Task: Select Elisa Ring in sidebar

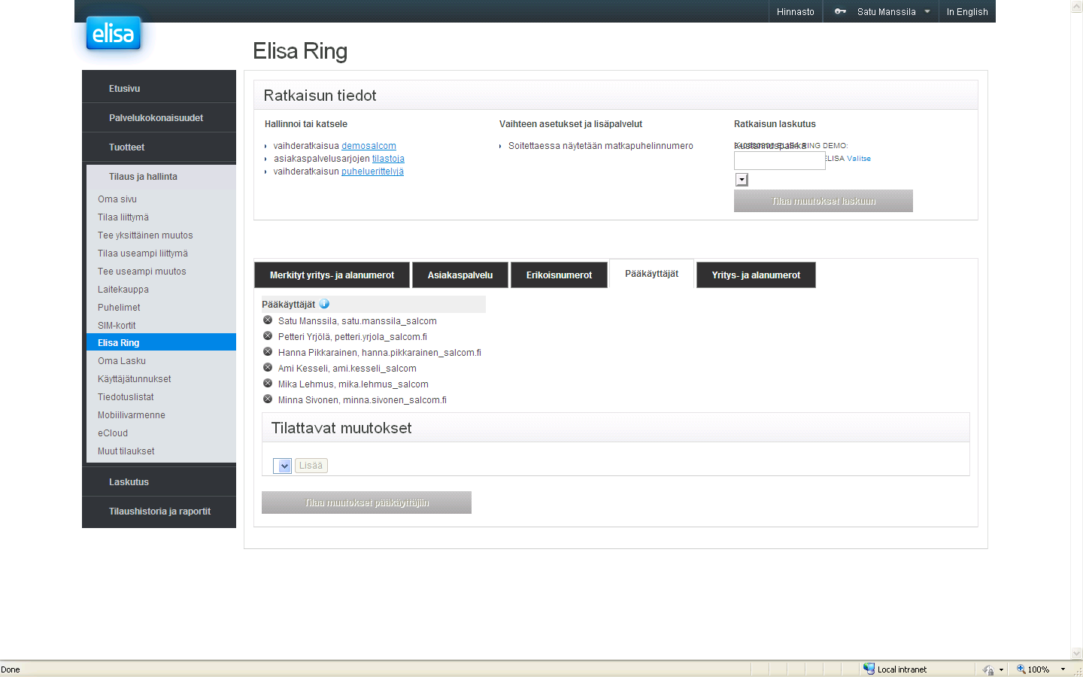Action: pos(161,342)
